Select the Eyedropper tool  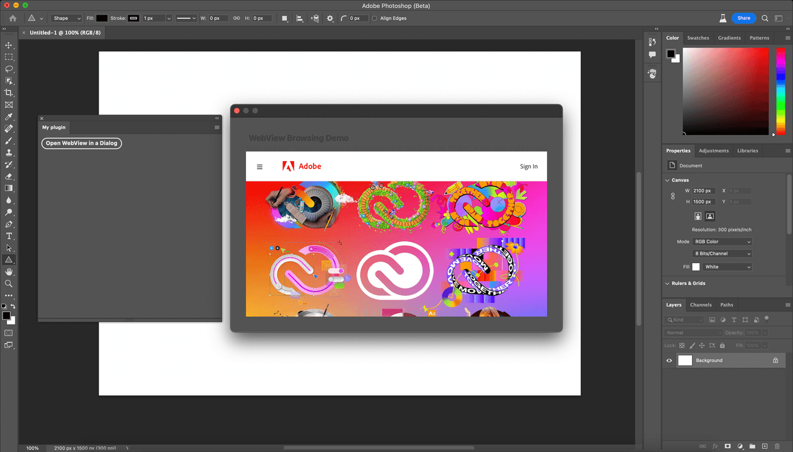[9, 116]
